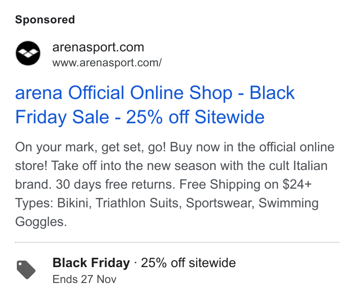Click the word Goggles in description
This screenshot has width=355, height=297.
(x=41, y=222)
